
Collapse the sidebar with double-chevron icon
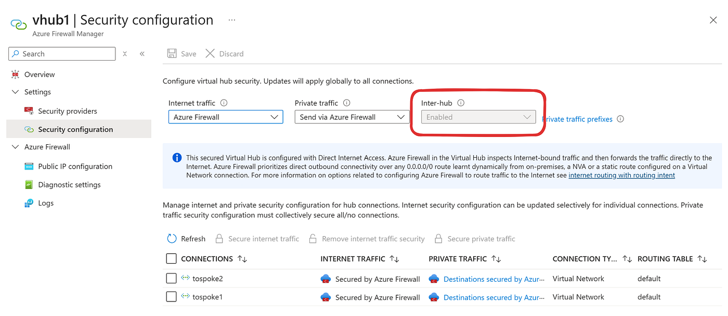(142, 54)
